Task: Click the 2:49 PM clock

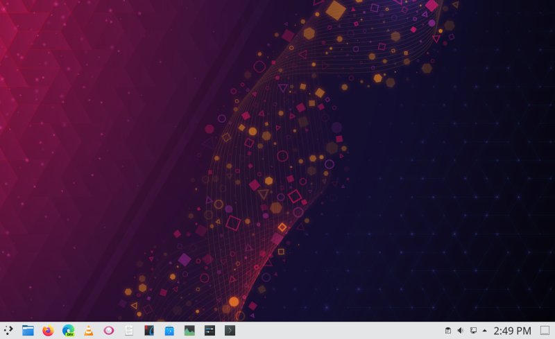Action: [512, 331]
